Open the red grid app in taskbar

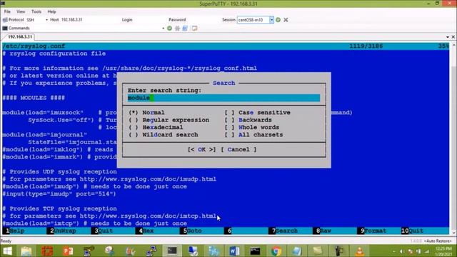point(47,251)
